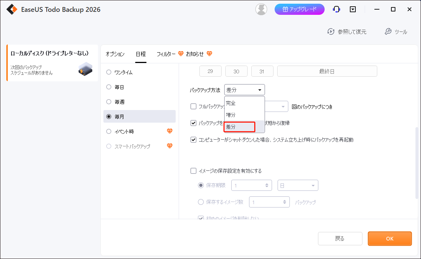Viewport: 421px width, 259px height.
Task: Select the 最終日 last day button
Action: click(327, 71)
